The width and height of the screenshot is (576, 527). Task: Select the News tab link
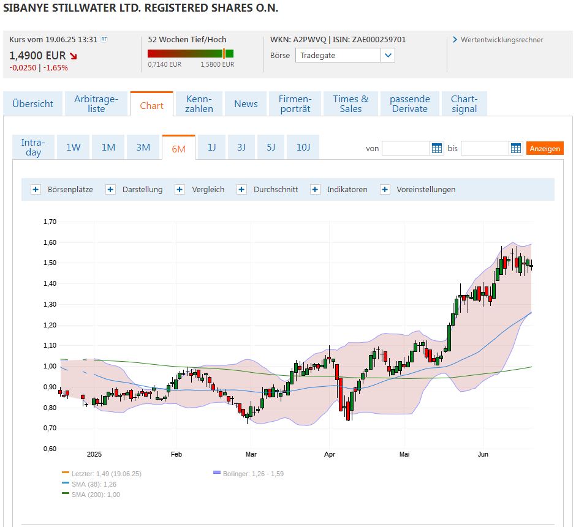tap(246, 103)
